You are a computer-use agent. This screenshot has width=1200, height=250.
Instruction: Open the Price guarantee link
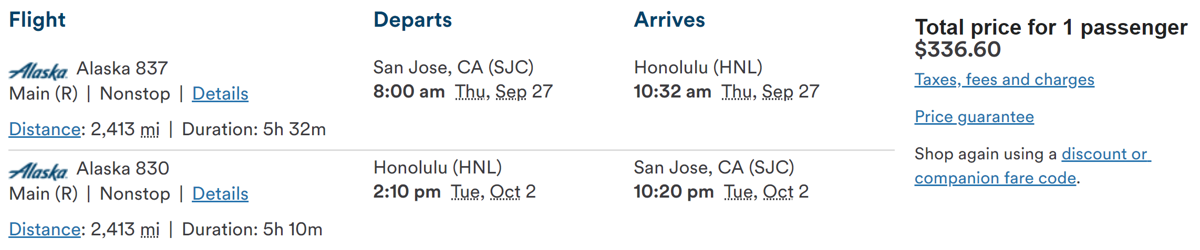(x=974, y=117)
